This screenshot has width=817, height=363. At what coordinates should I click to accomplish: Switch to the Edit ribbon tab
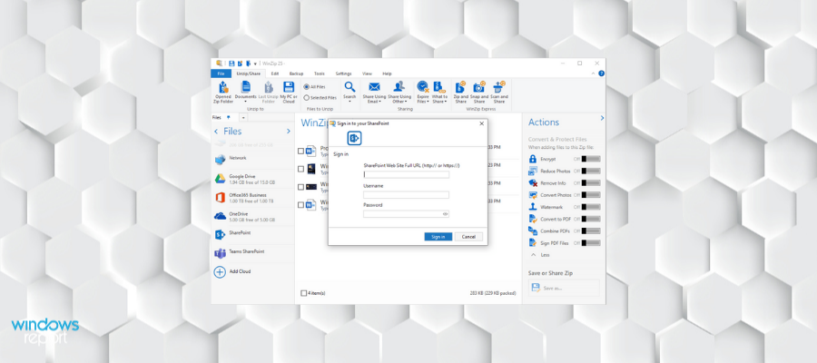pos(275,74)
